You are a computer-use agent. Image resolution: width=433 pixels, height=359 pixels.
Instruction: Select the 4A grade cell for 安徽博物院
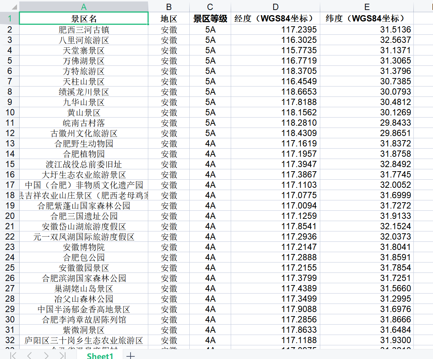coord(210,247)
